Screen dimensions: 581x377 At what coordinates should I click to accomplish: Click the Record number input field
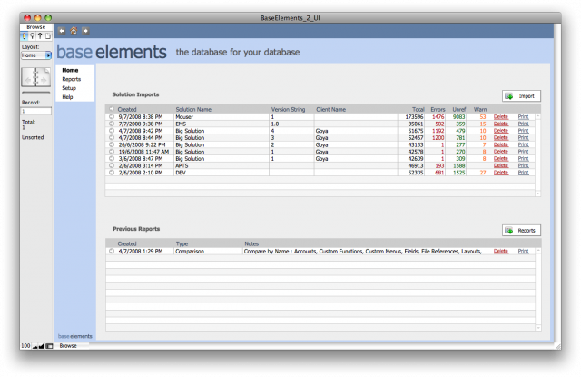pos(36,111)
